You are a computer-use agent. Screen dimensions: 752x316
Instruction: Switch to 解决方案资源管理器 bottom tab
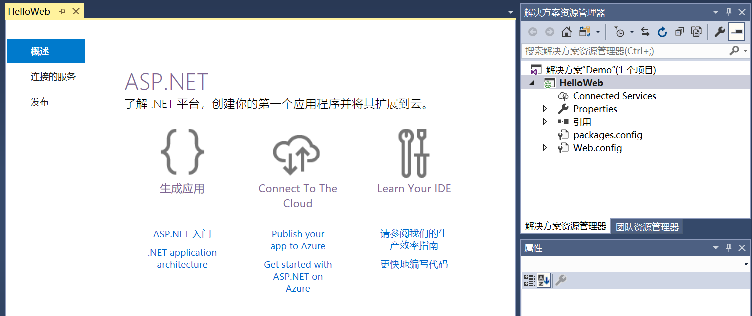coord(565,226)
